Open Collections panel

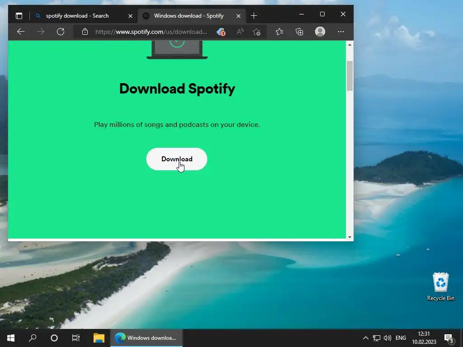pyautogui.click(x=299, y=32)
